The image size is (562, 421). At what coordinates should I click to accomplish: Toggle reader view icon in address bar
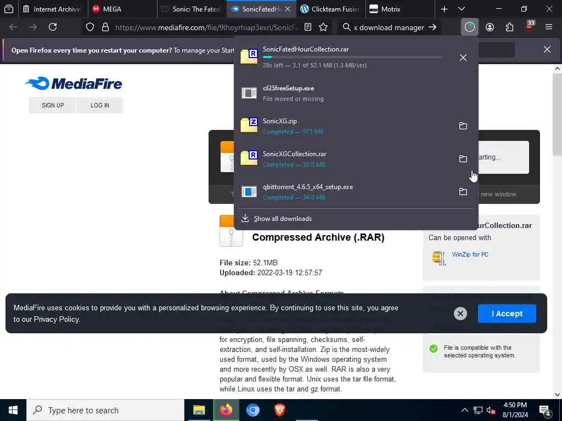tap(307, 27)
